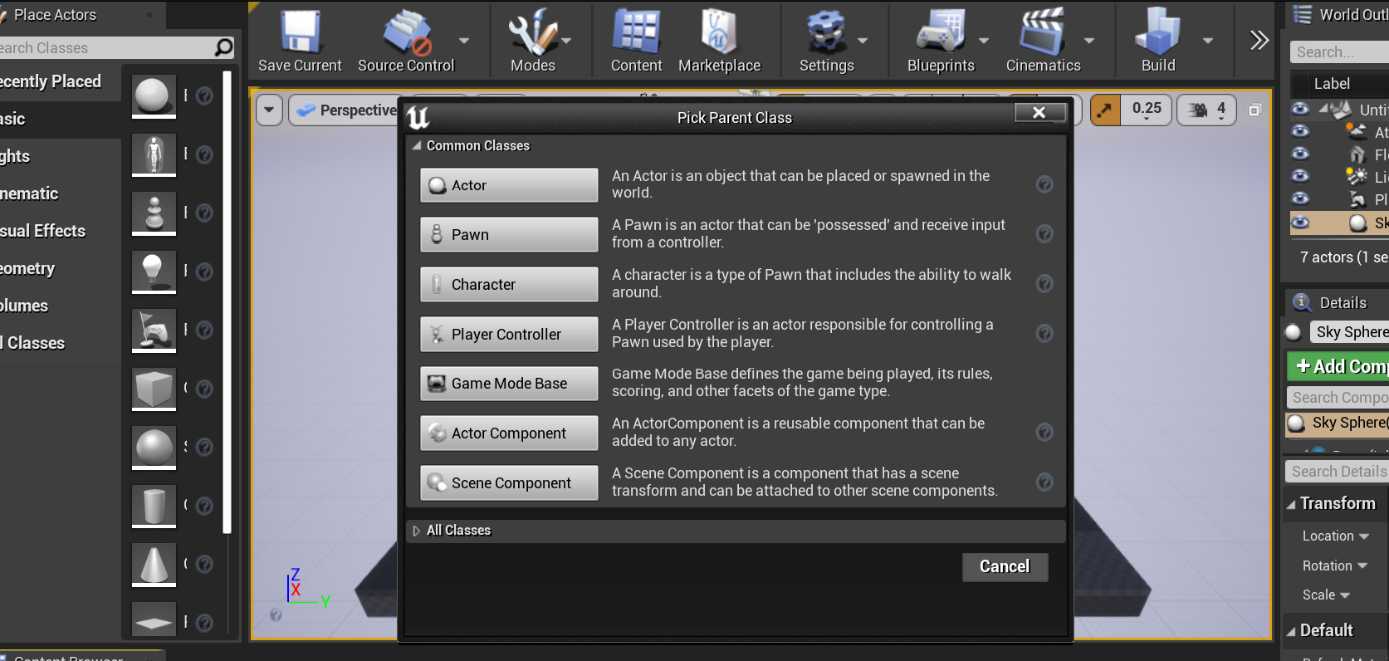
Task: Toggle visibility of first World Outliner row
Action: [1300, 109]
